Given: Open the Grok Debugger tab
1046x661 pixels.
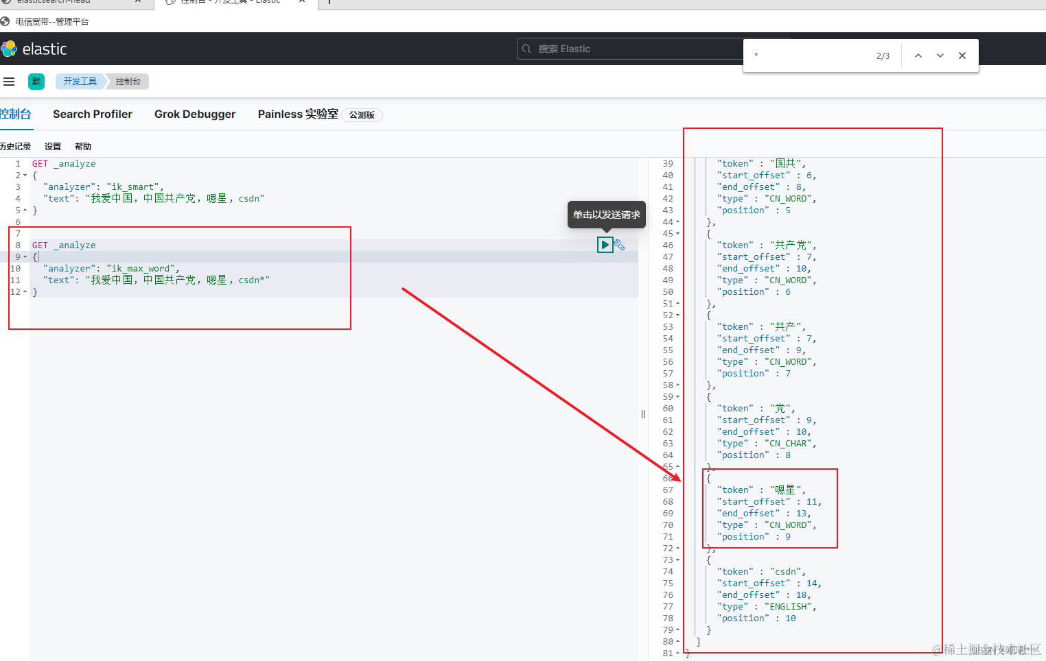Looking at the screenshot, I should click(x=195, y=115).
